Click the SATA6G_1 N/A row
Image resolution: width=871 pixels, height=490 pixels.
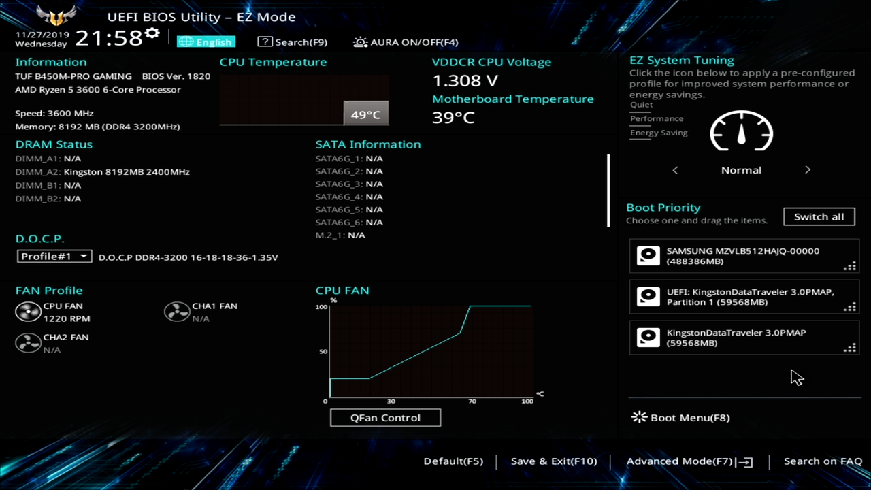[349, 159]
